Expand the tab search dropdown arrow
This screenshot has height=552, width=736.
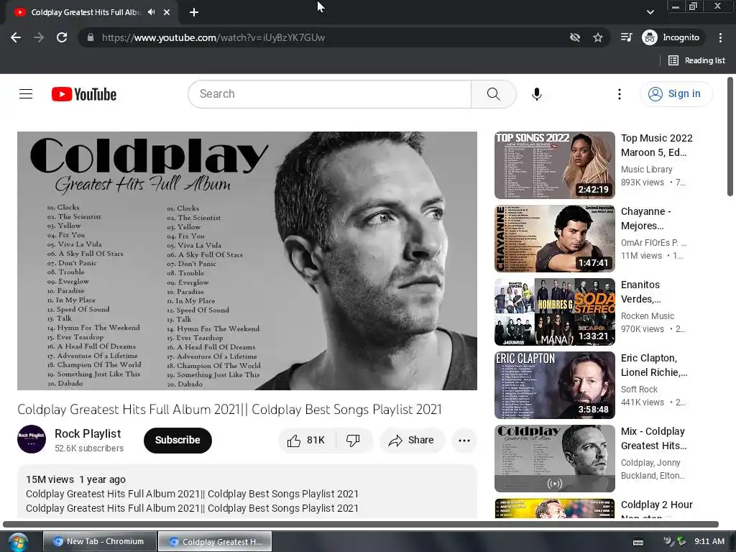click(650, 12)
